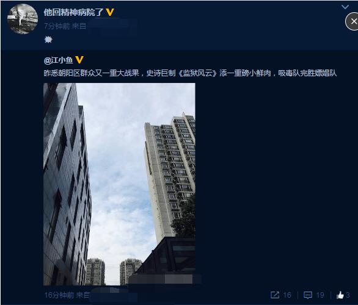Click the blurred source after bottom 来自
Image resolution: width=358 pixels, height=305 pixels.
[x=114, y=295]
